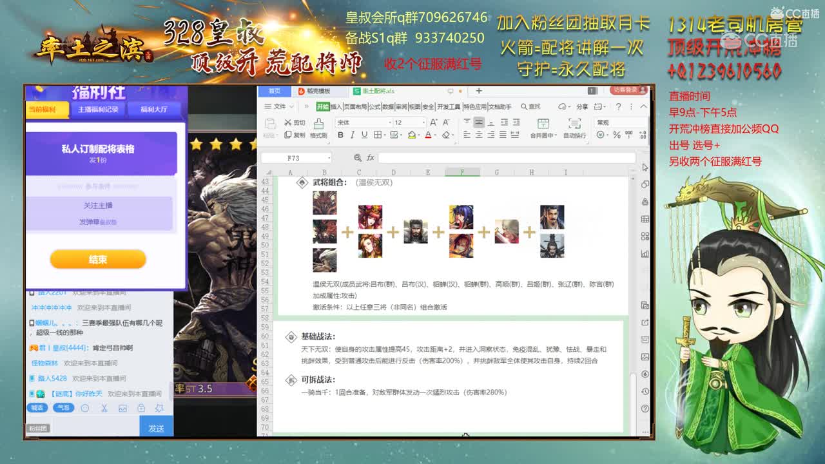Toggle middle vertical alignment
Image resolution: width=825 pixels, height=464 pixels.
[478, 122]
